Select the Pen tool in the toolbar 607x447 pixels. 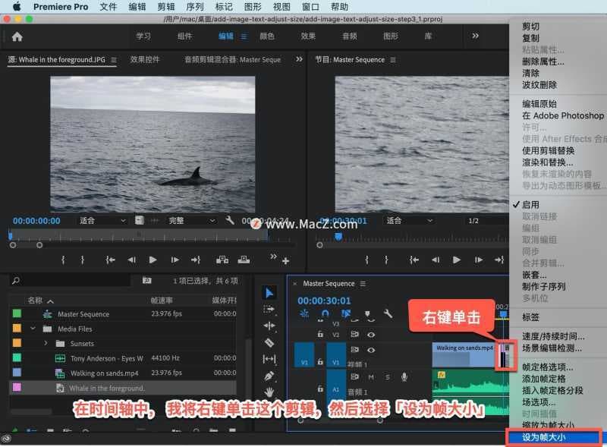[269, 376]
